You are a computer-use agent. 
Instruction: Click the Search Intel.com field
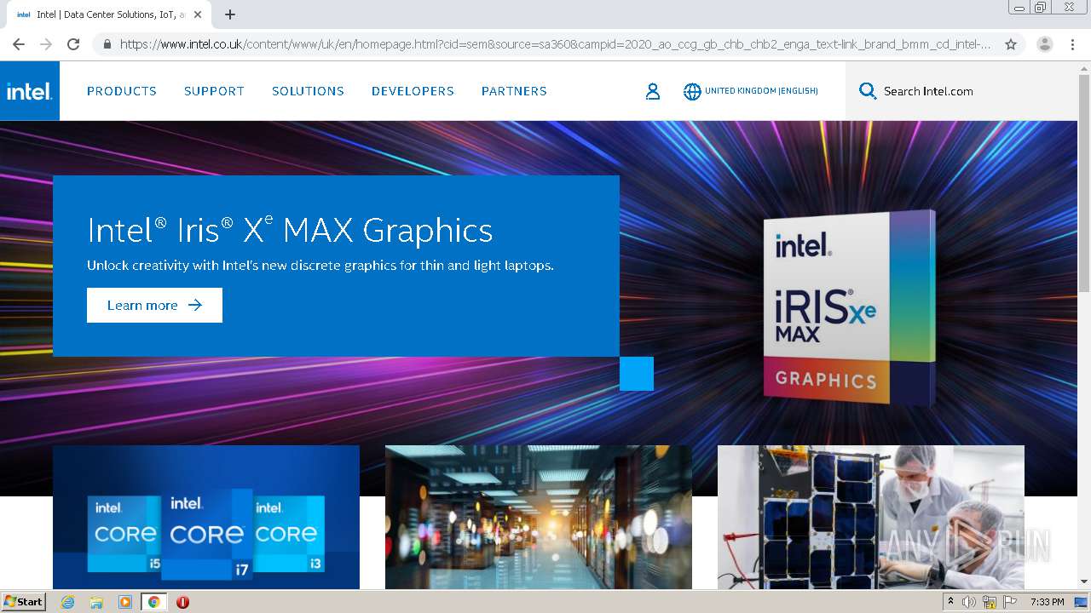(961, 91)
